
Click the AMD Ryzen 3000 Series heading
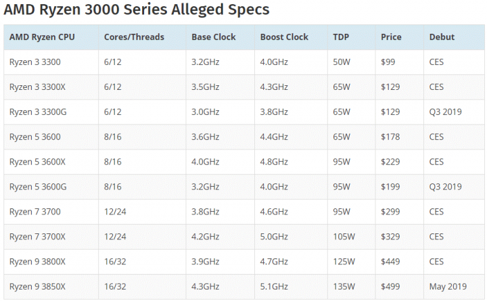click(137, 9)
